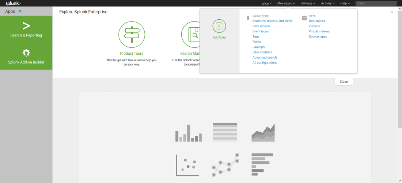Dismiss the Explore Splunk panel with X
Image resolution: width=402 pixels, height=183 pixels.
coord(391,12)
